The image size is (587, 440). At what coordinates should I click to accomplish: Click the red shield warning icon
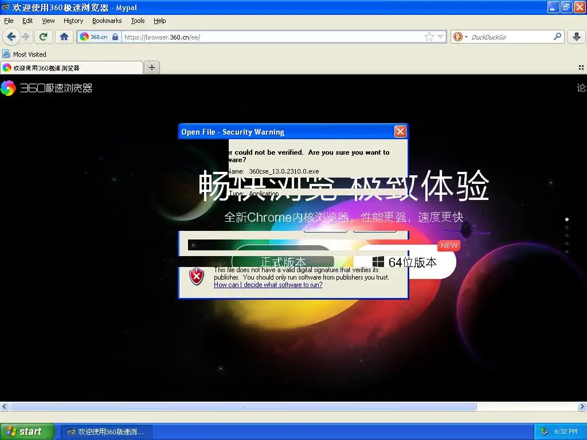point(197,277)
